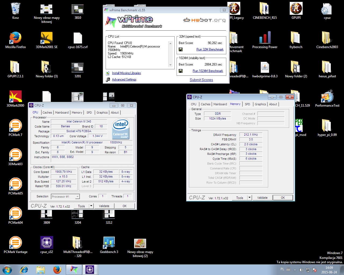344x275 pixels.
Task: Open the cpuz_x32 desktop icon
Action: [46, 245]
